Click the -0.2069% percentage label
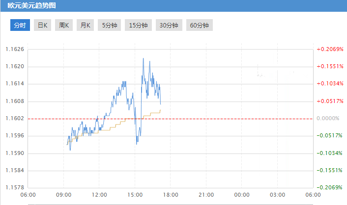 coord(329,187)
